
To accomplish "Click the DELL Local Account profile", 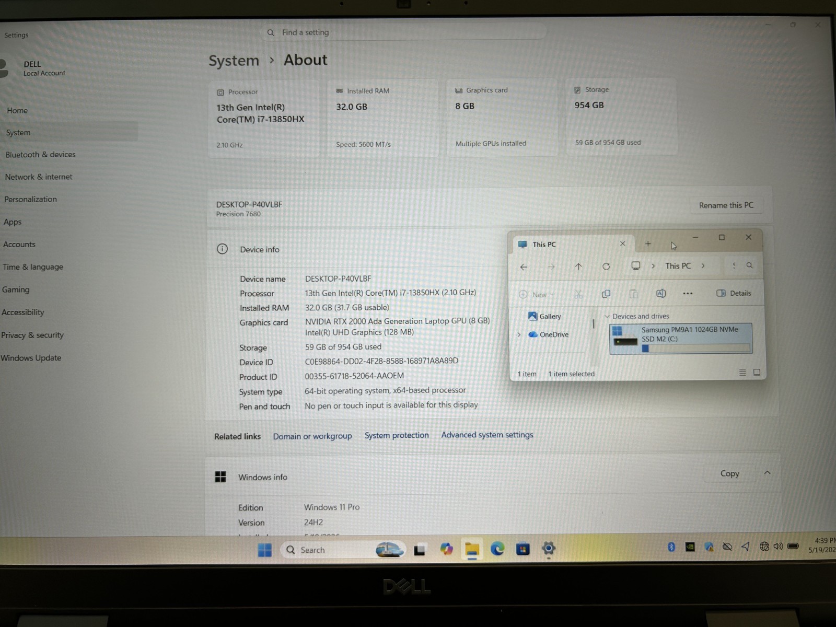I will tap(34, 68).
